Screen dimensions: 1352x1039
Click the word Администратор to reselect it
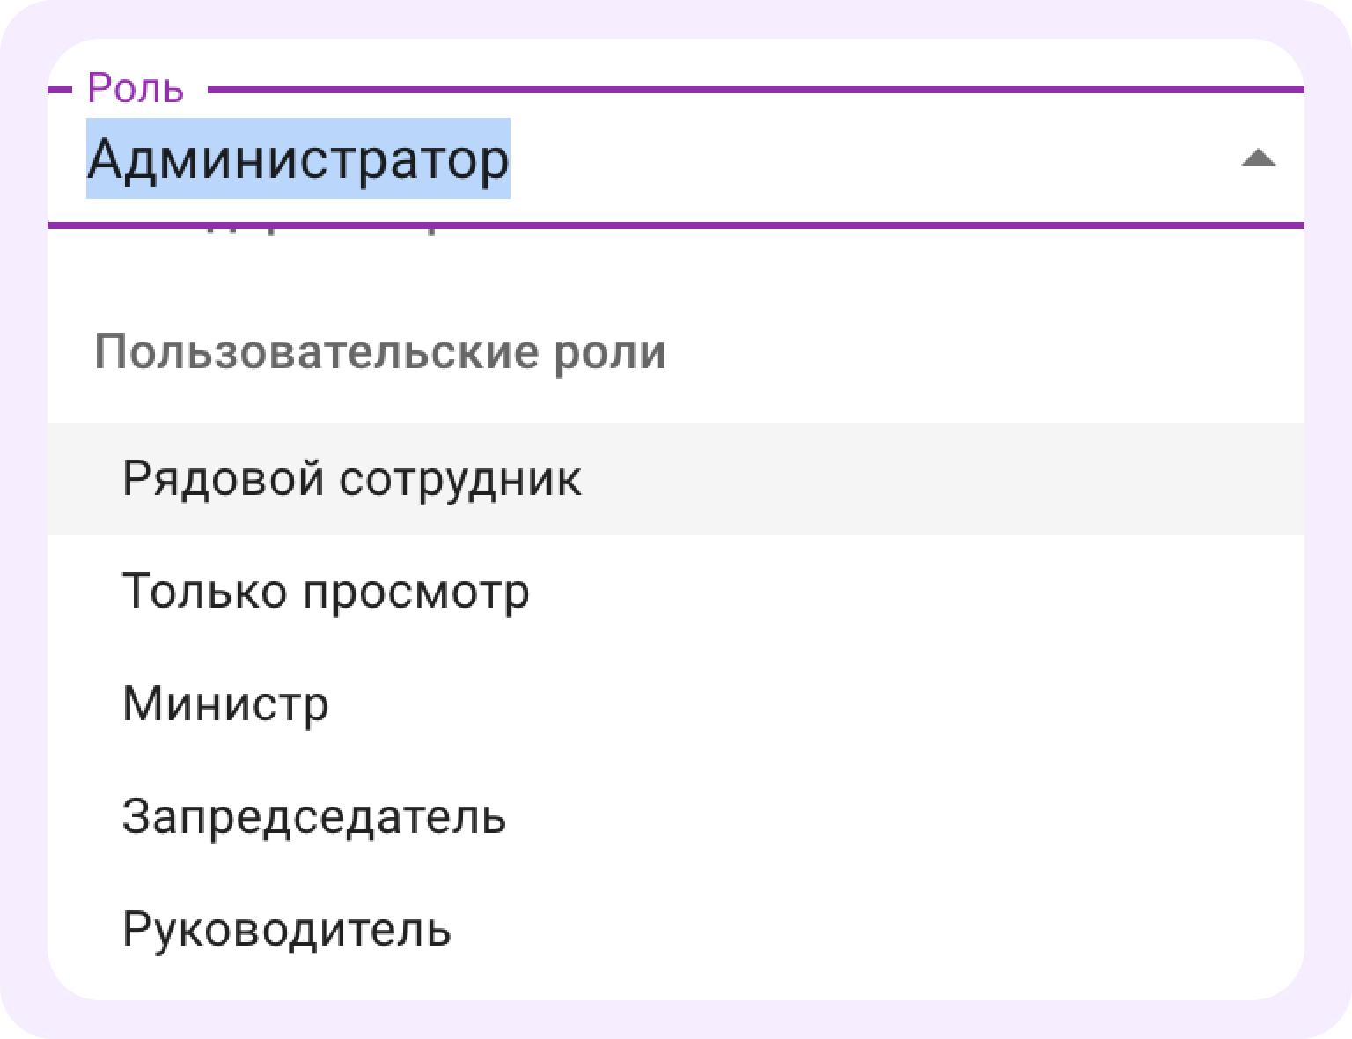coord(297,159)
